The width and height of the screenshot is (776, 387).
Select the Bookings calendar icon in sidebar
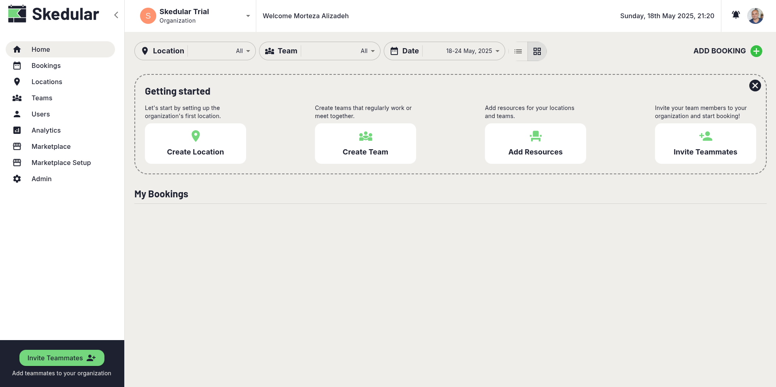[17, 66]
